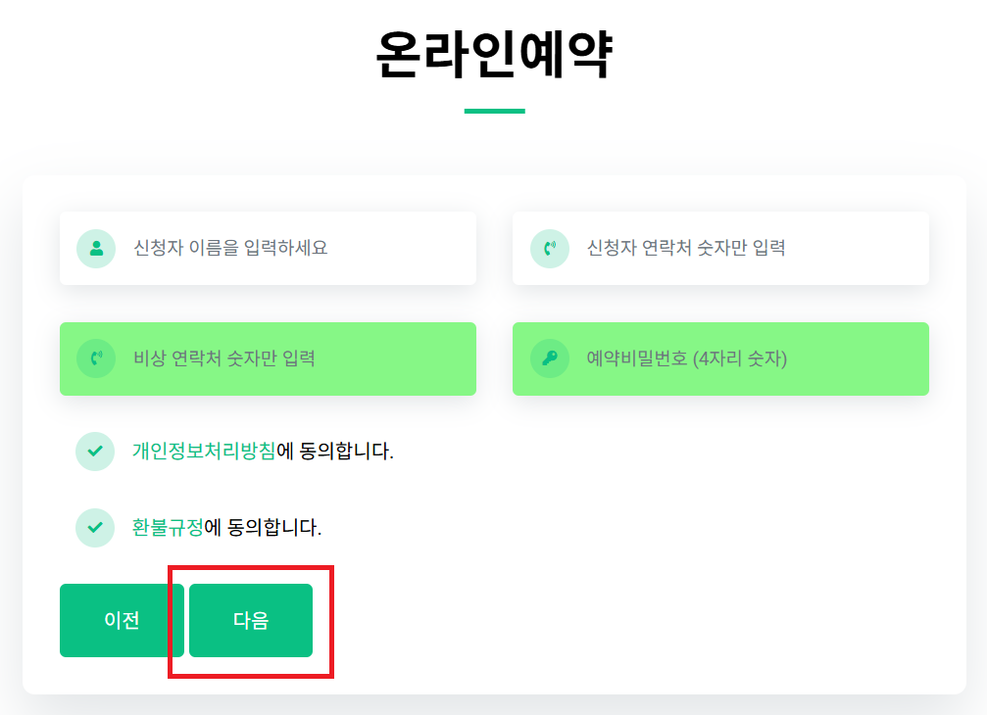Select the phone icon next to applicant contact
987x715 pixels.
click(549, 248)
